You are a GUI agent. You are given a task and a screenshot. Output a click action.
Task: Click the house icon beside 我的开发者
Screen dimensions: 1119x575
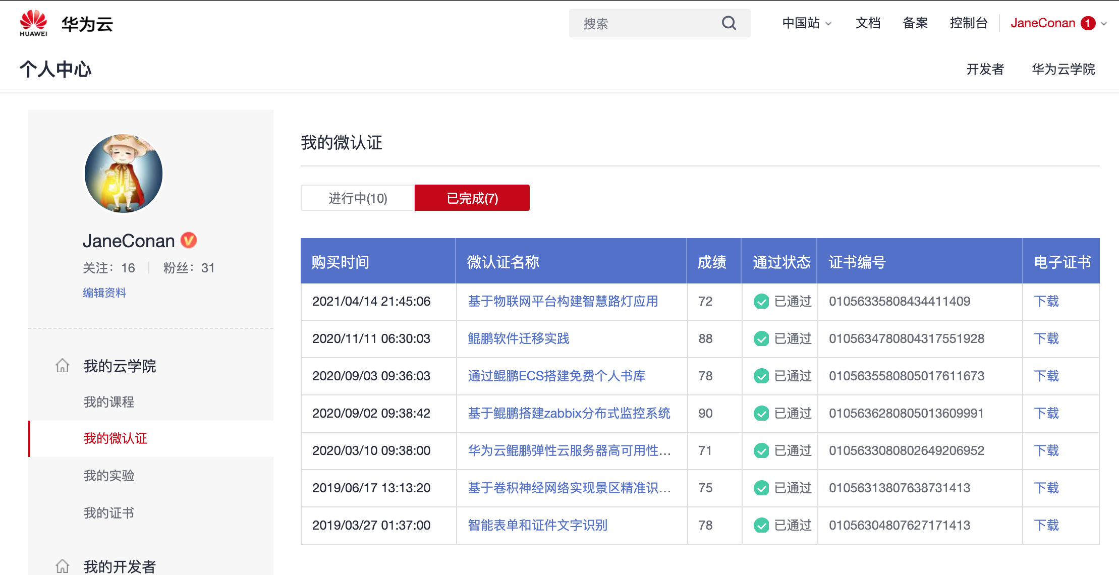(x=62, y=566)
